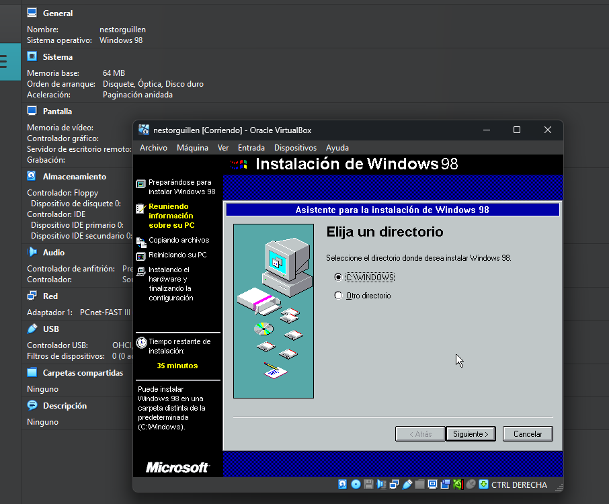This screenshot has width=609, height=504.
Task: Choose the Otro directorio radio option
Action: coord(338,296)
